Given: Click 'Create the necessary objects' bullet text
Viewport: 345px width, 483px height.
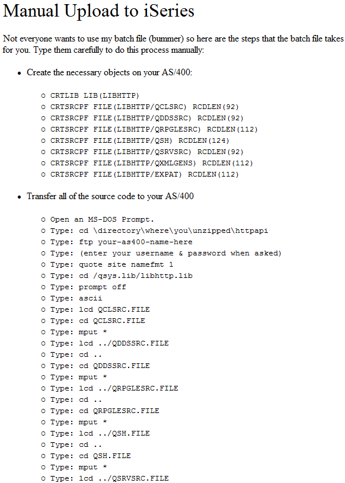Looking at the screenshot, I should tap(109, 72).
